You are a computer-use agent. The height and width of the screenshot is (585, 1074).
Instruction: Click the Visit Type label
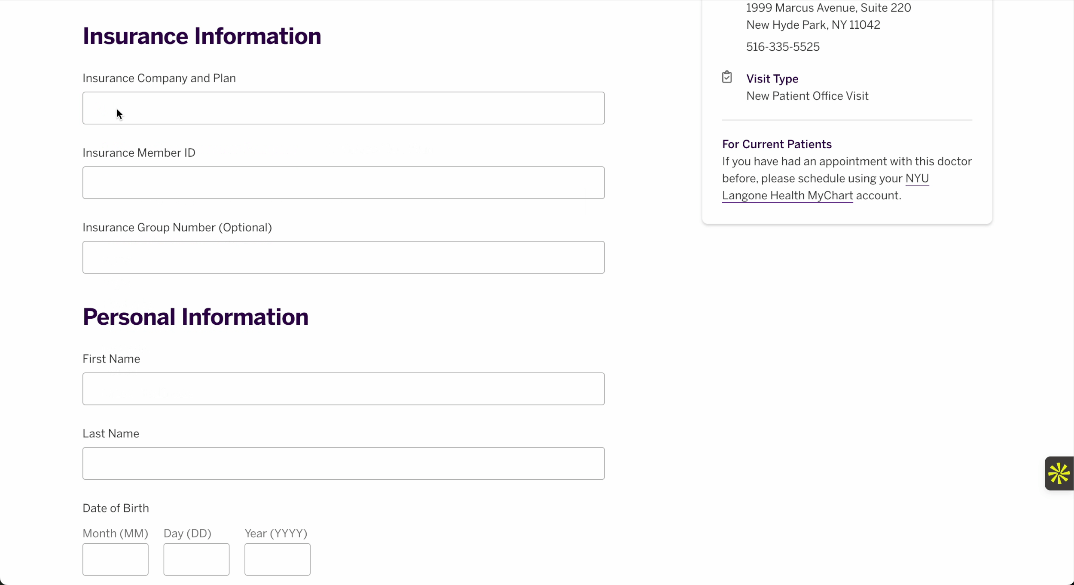pos(772,79)
